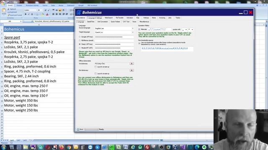Switch to the WebSearch tab in Bohemicus
268x150 pixels.
tap(109, 18)
